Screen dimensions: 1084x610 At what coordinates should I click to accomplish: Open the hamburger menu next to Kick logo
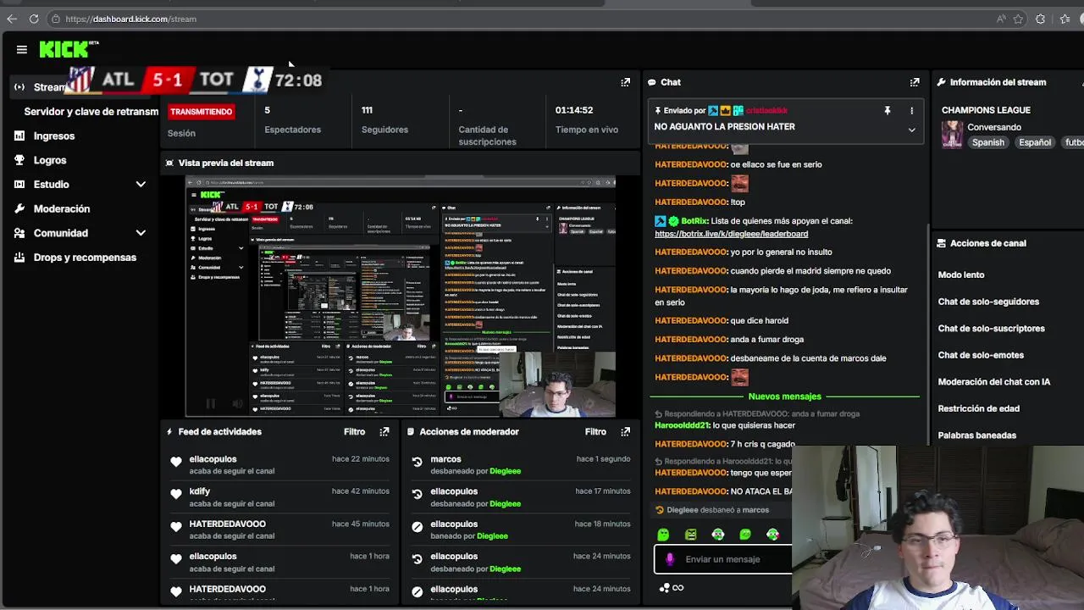[x=22, y=50]
